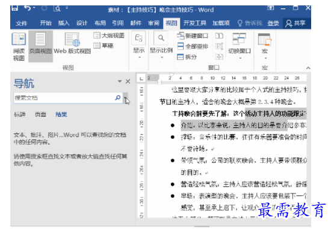Click the 告诉我 lightbulb search box
Screen dimensions: 331x229
250,23
